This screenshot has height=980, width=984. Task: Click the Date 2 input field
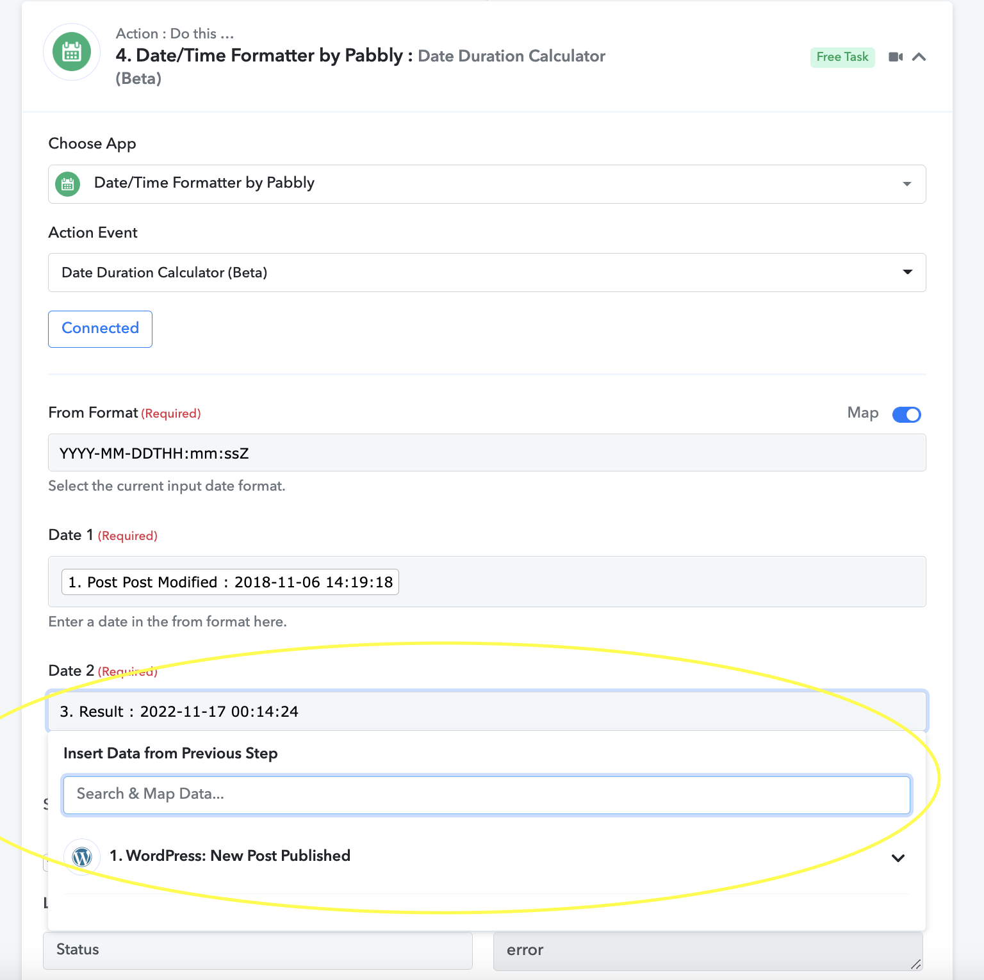coord(487,711)
